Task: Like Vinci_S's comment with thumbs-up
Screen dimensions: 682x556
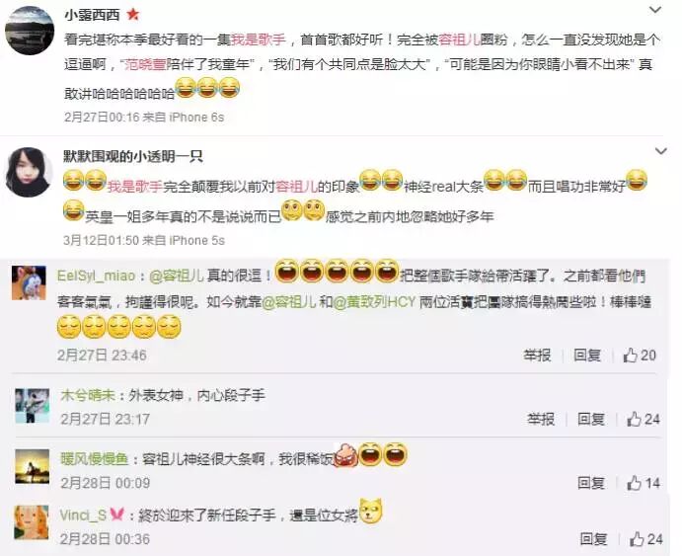Action: click(646, 539)
